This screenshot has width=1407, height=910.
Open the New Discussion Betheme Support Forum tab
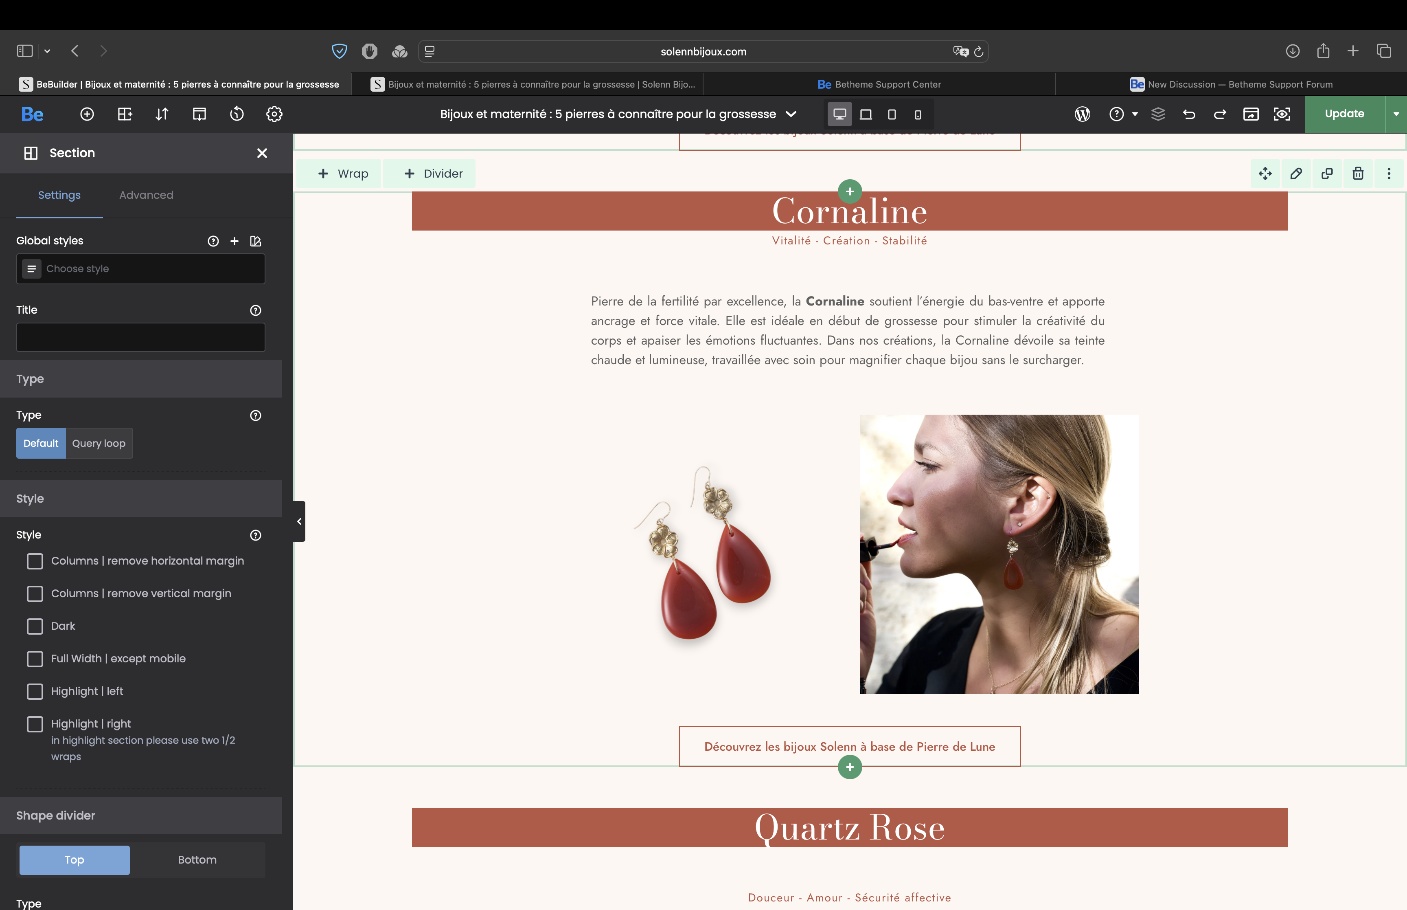click(1231, 84)
